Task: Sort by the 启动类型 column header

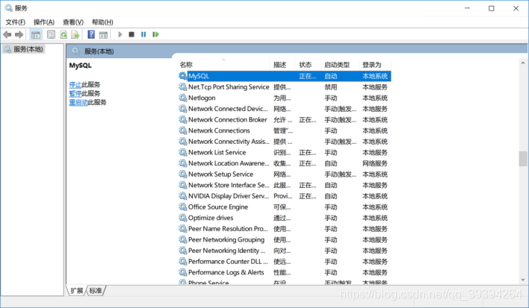Action: pos(341,65)
